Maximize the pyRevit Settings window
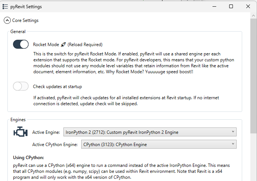The width and height of the screenshot is (257, 181). coord(231,6)
